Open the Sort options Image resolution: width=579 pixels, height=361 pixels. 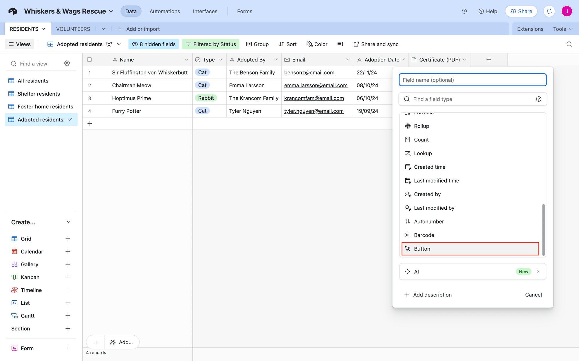(x=287, y=44)
